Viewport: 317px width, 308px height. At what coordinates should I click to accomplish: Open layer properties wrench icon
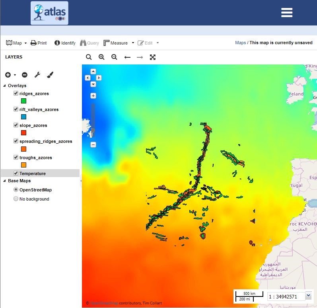[37, 75]
